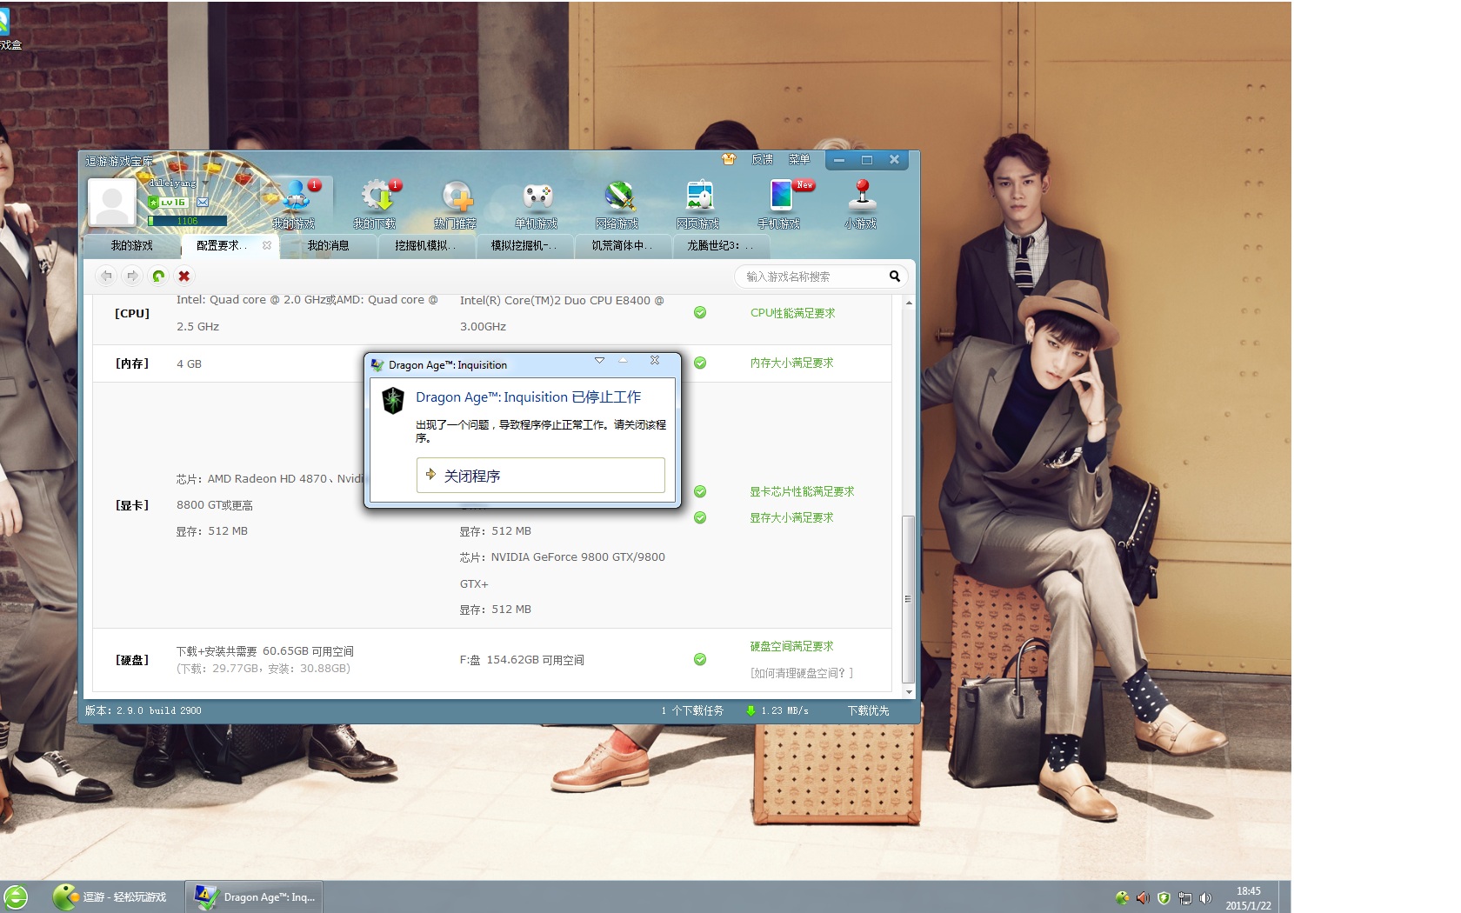Screen dimensions: 1461x913
Task: Open 手机游戏 tablet icon
Action: 781,196
